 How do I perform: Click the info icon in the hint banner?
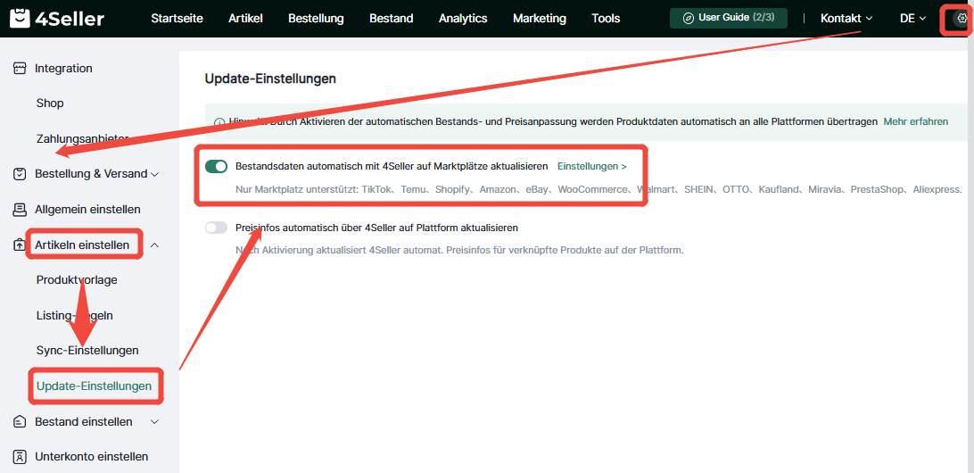coord(219,122)
